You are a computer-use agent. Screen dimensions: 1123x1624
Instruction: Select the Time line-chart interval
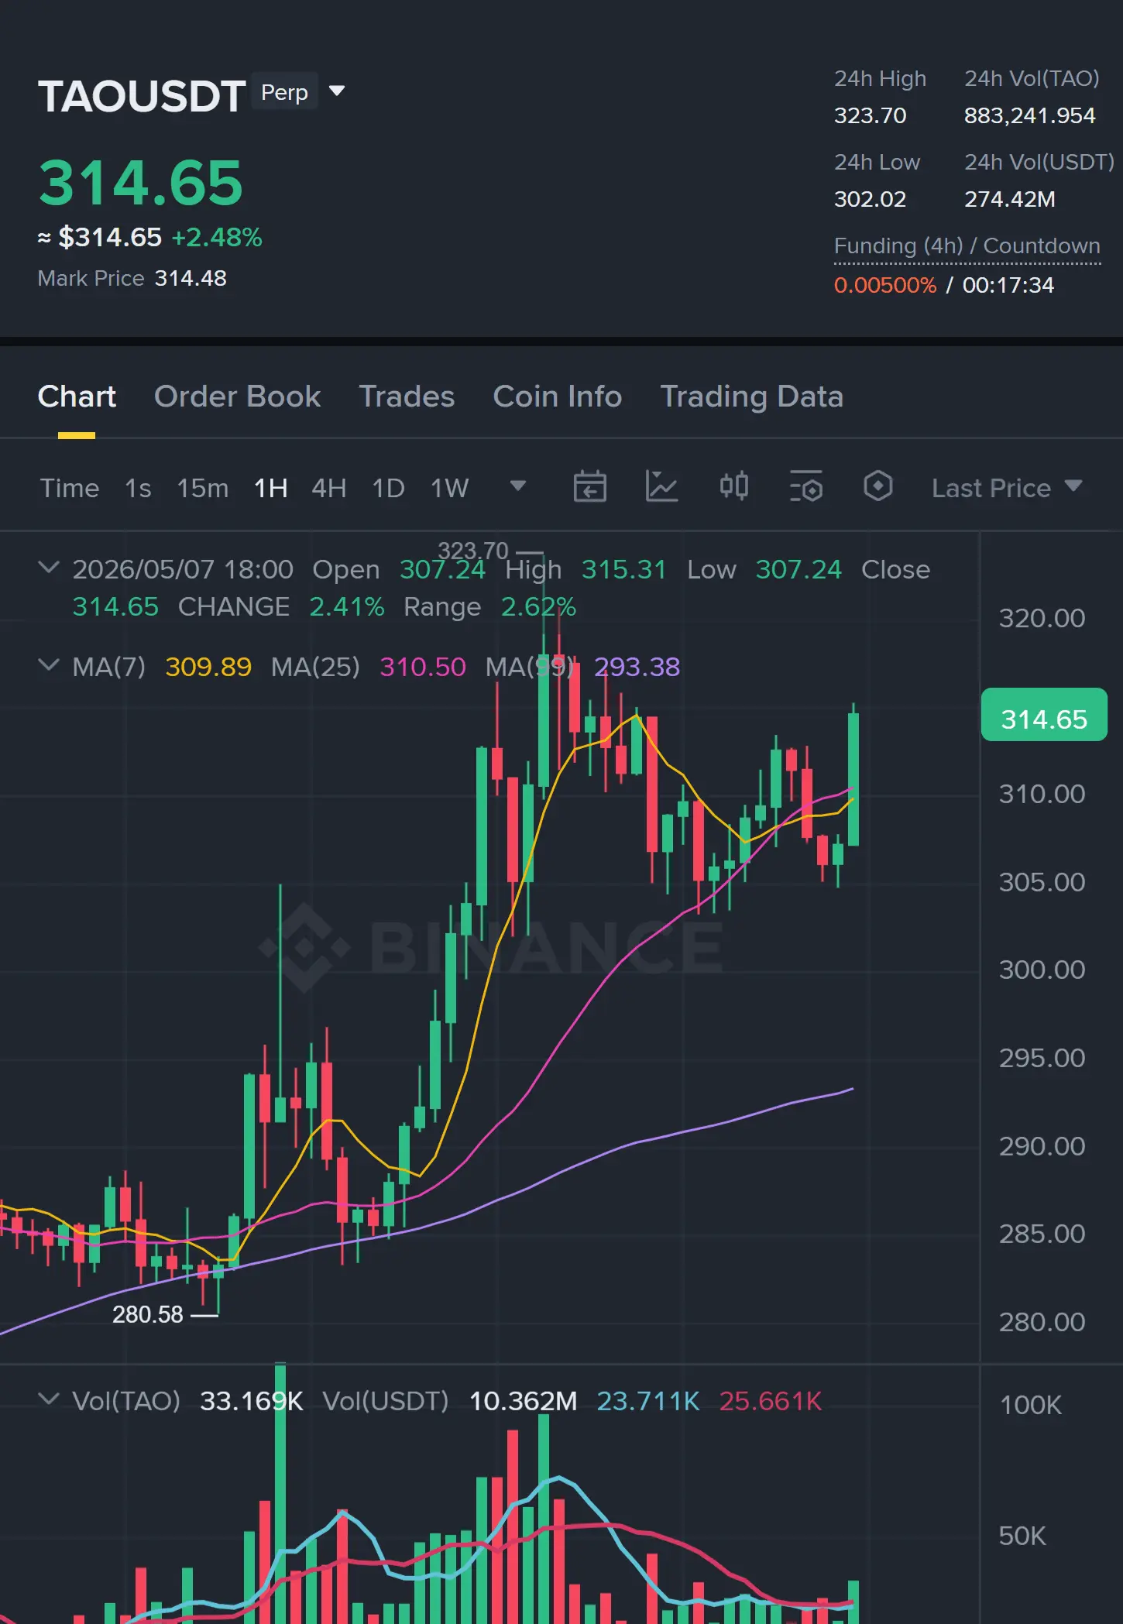(70, 488)
